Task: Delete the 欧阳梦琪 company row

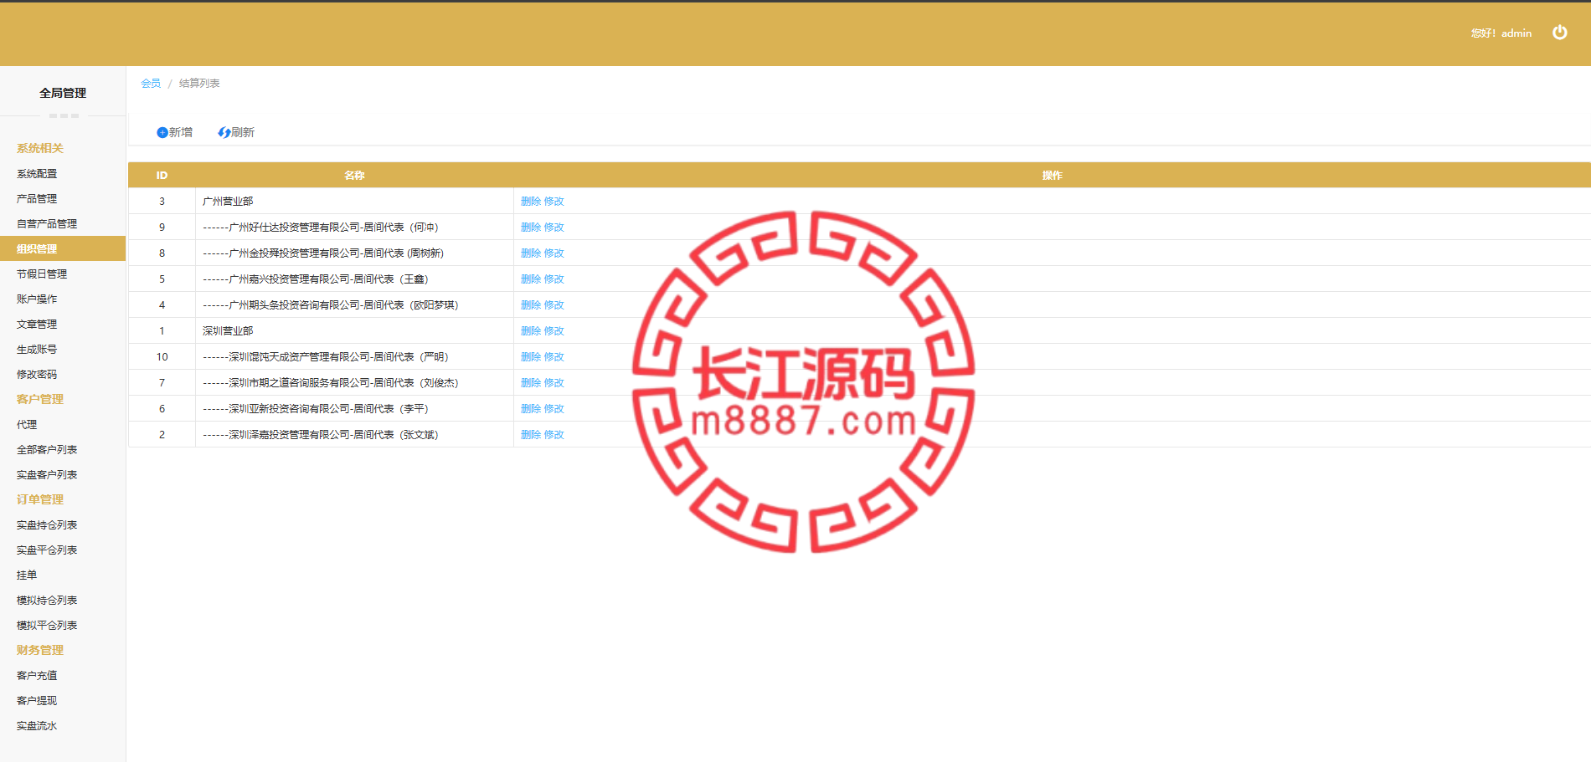Action: click(x=531, y=305)
